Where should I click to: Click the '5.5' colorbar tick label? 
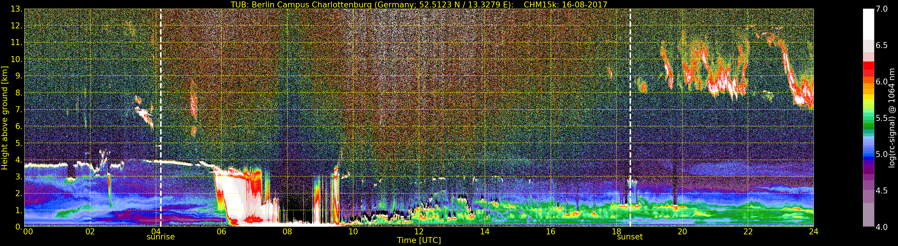point(882,118)
